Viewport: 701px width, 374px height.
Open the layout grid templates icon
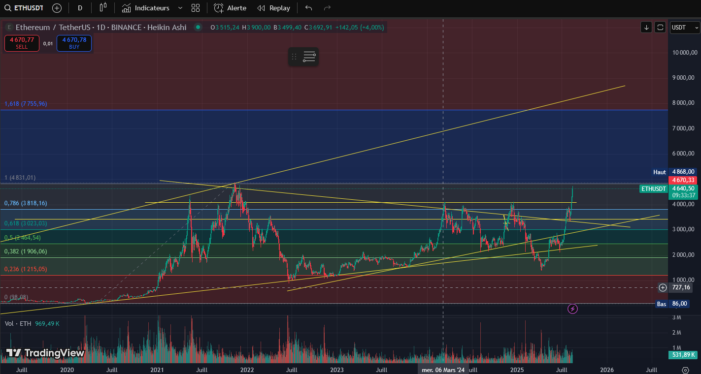pos(196,8)
